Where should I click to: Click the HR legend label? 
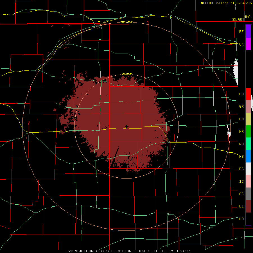(241, 132)
